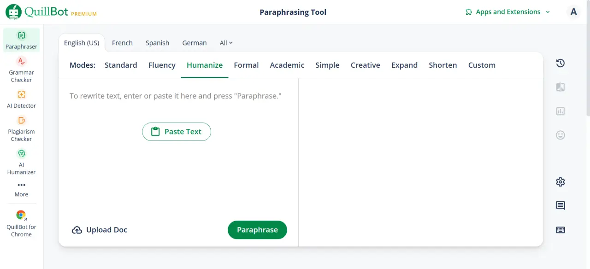Open the settings gear icon
This screenshot has height=269, width=590.
point(560,182)
